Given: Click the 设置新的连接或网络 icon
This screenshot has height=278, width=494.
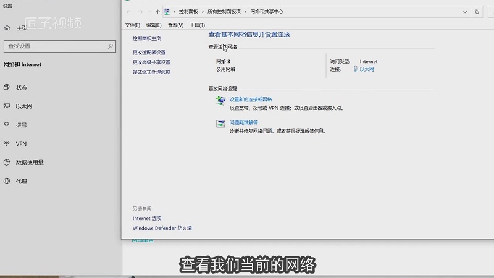Looking at the screenshot, I should (x=221, y=100).
